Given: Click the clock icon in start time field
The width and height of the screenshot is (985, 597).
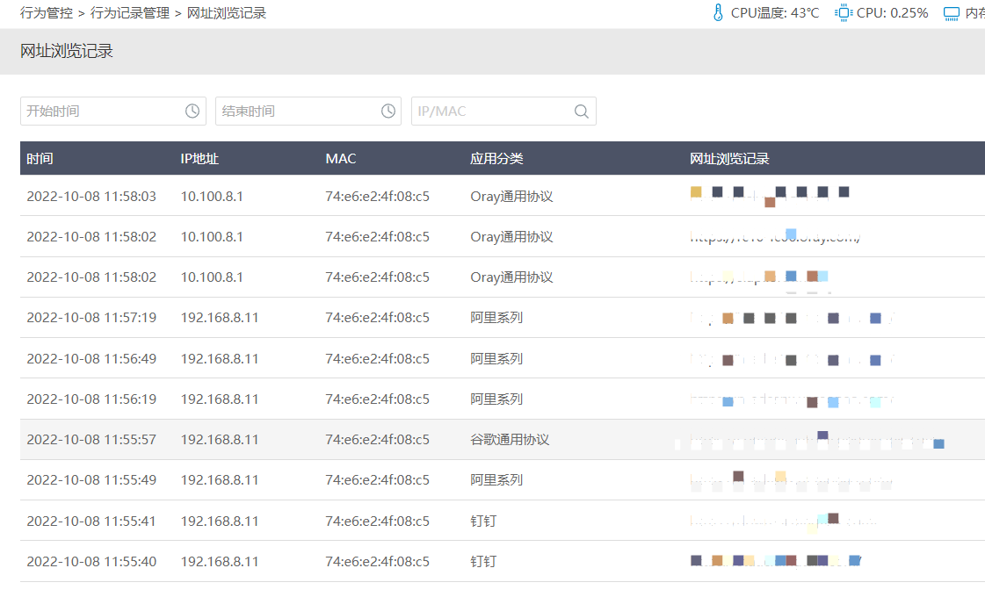Looking at the screenshot, I should [192, 111].
